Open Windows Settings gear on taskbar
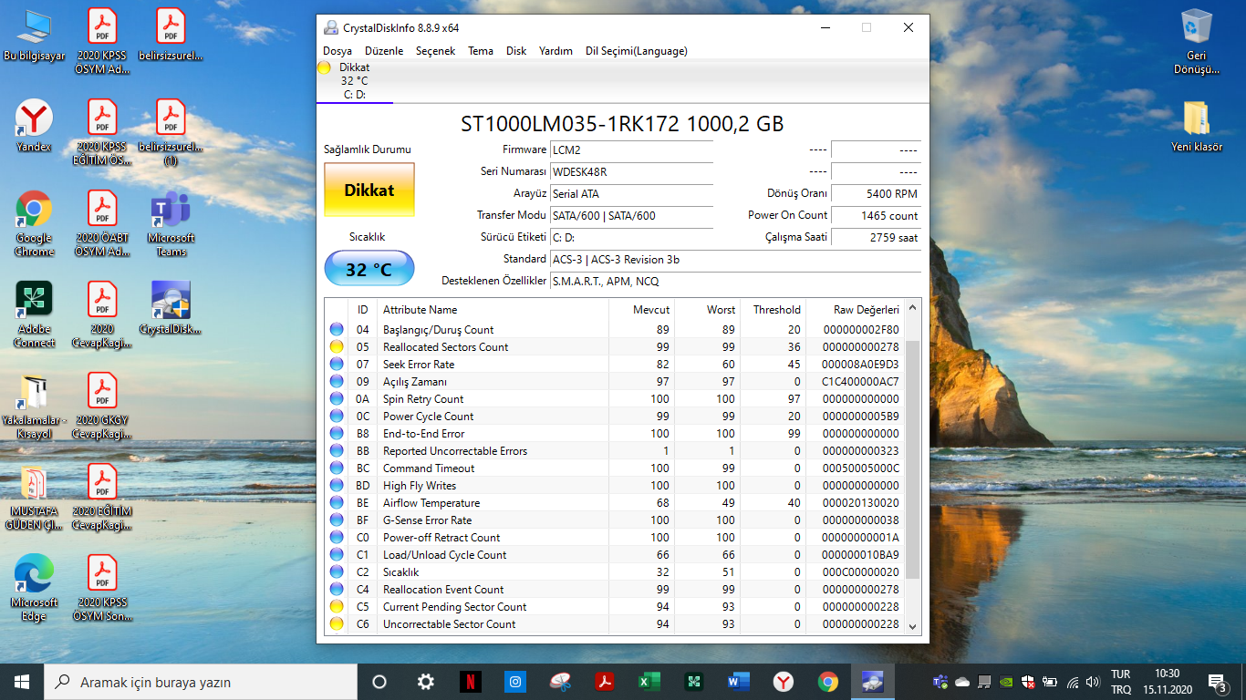 425,681
